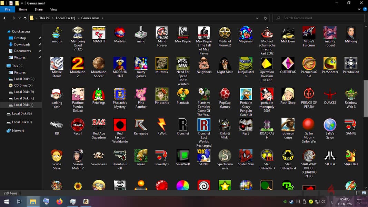368x207 pixels.
Task: Open Downloads in the navigation pane
Action: coord(22,45)
